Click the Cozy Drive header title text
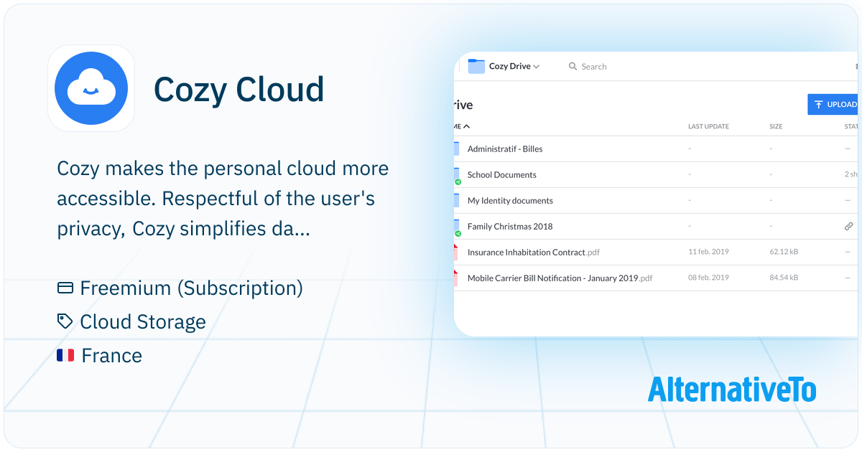 pos(509,66)
